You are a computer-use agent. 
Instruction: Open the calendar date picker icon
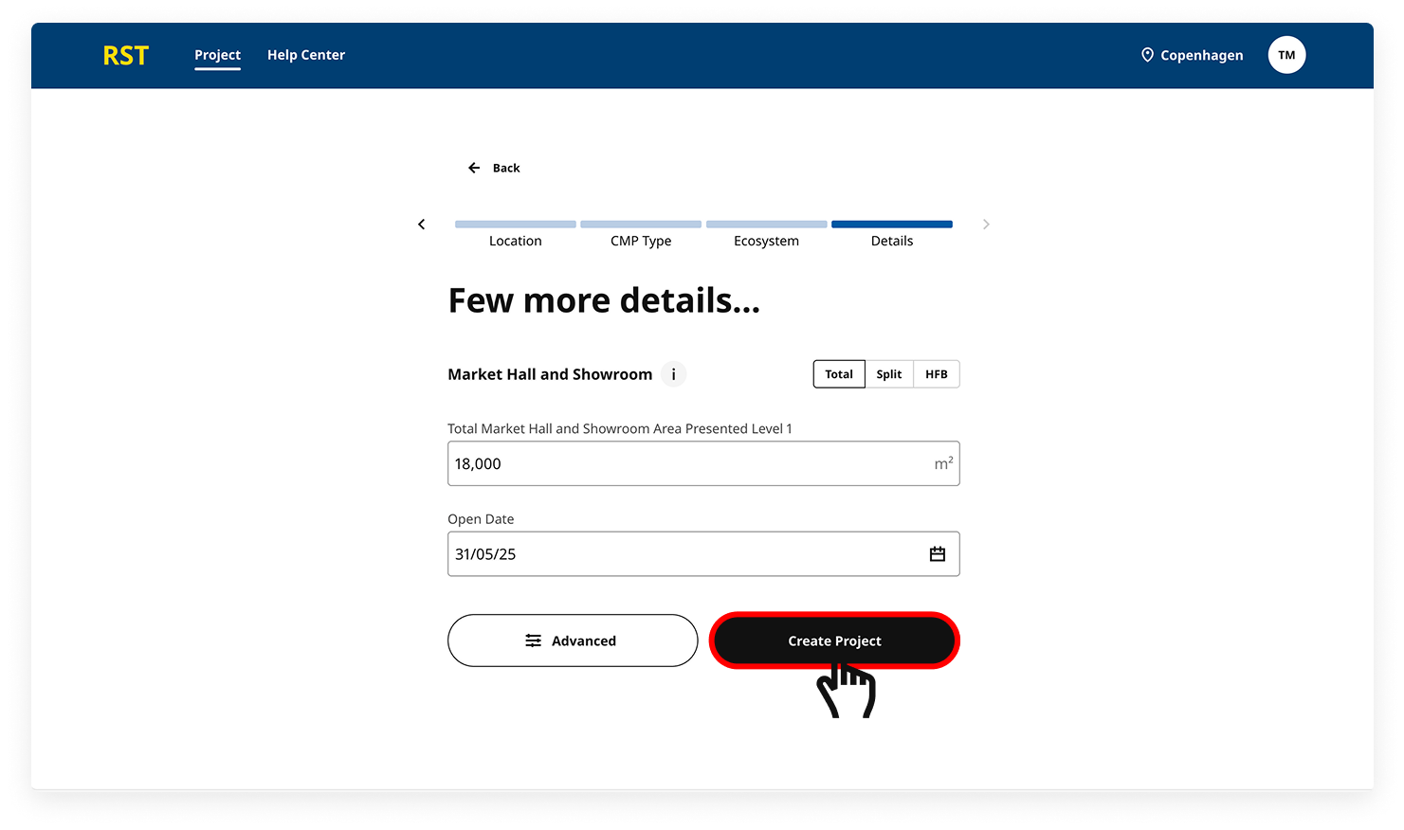937,554
